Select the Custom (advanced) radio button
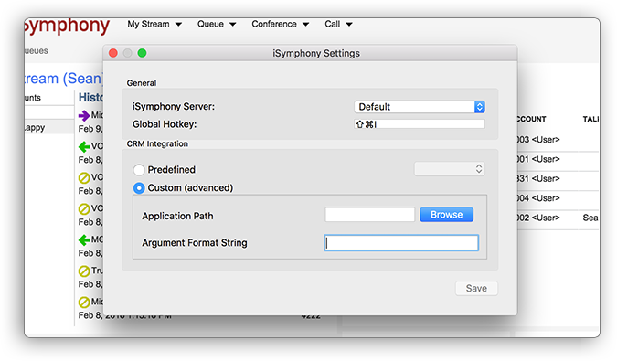The image size is (617, 361). [x=139, y=188]
